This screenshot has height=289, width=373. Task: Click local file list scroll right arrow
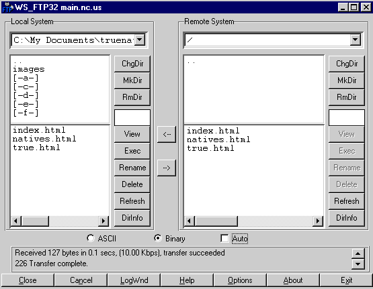pyautogui.click(x=103, y=221)
